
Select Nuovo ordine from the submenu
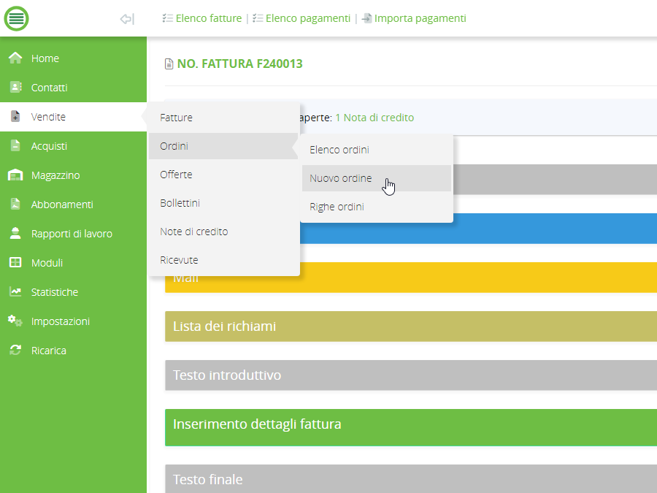point(341,178)
